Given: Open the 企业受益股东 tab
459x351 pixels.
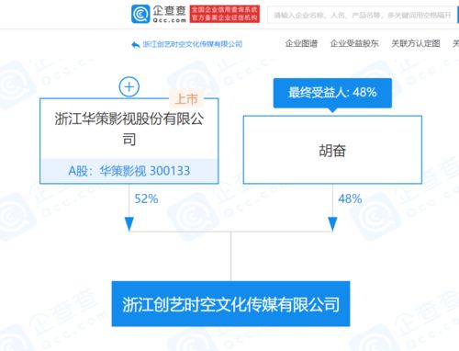Looking at the screenshot, I should click(x=354, y=43).
